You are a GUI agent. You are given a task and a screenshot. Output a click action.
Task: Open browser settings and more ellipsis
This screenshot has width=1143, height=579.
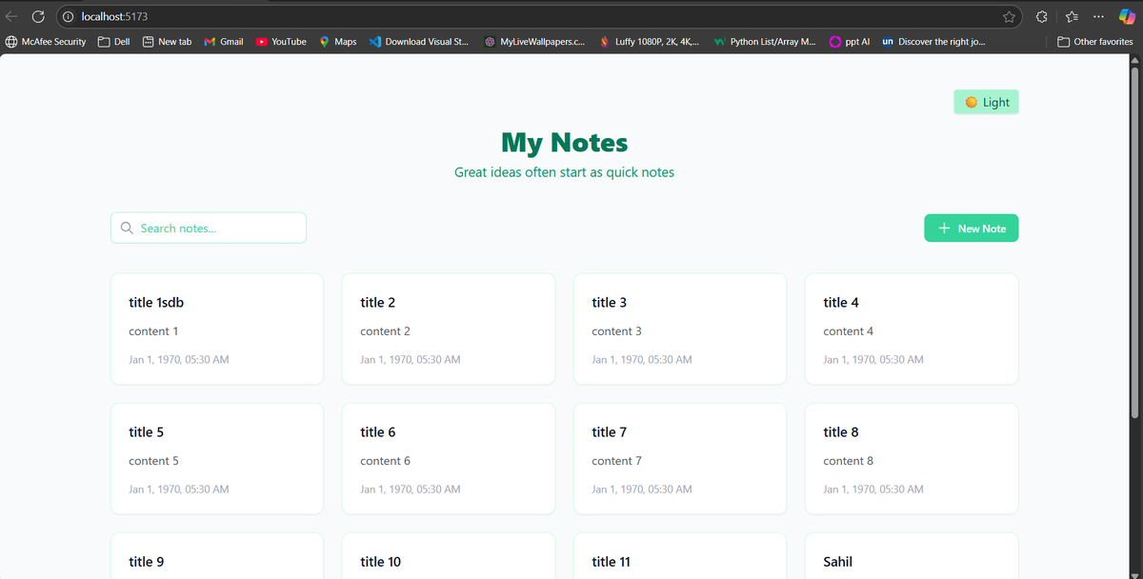click(1100, 16)
